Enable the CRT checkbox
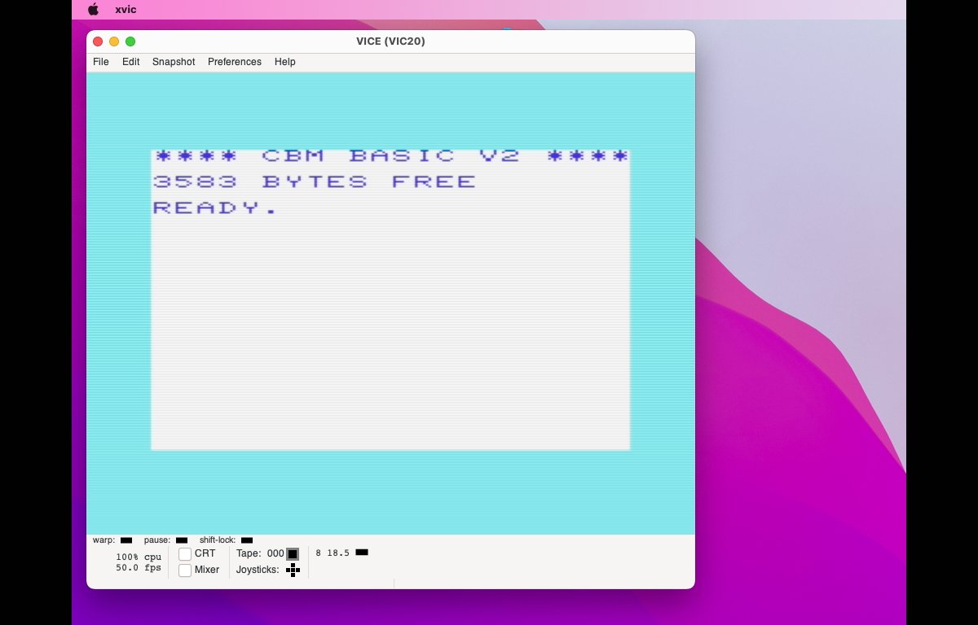 [x=185, y=554]
